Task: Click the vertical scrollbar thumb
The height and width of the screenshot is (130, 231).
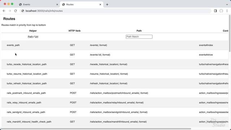Action: click(230, 33)
